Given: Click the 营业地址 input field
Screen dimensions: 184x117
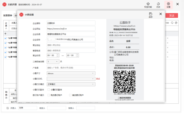Looking at the screenshot, I should pyautogui.click(x=71, y=45).
